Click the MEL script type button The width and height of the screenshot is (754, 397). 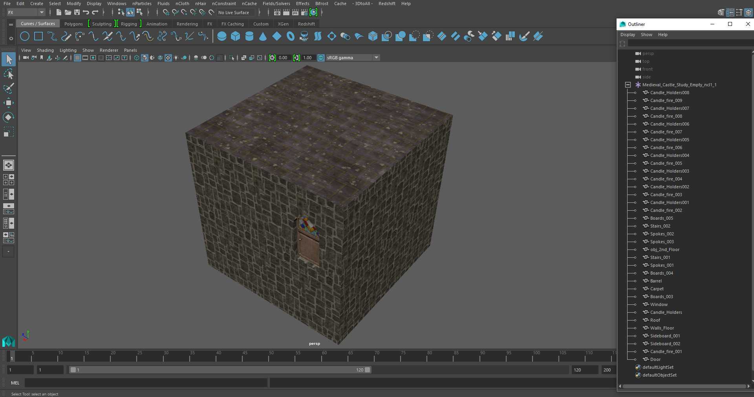pyautogui.click(x=15, y=383)
